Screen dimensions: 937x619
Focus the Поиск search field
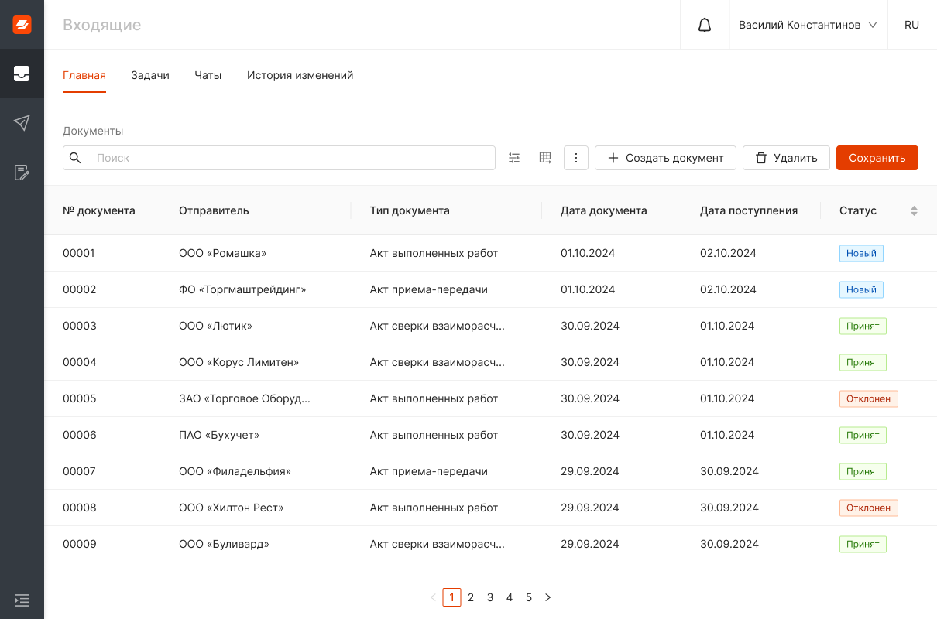pyautogui.click(x=279, y=158)
